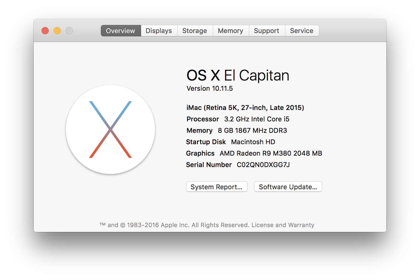Switch to the Storage tab
The image size is (420, 280).
click(x=195, y=30)
